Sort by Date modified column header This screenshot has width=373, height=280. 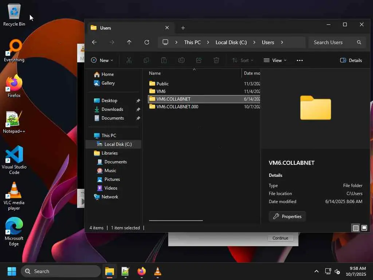coord(252,73)
